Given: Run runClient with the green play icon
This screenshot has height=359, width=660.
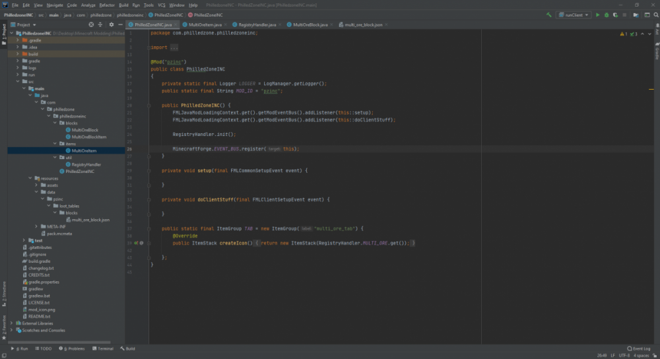Looking at the screenshot, I should click(x=597, y=15).
